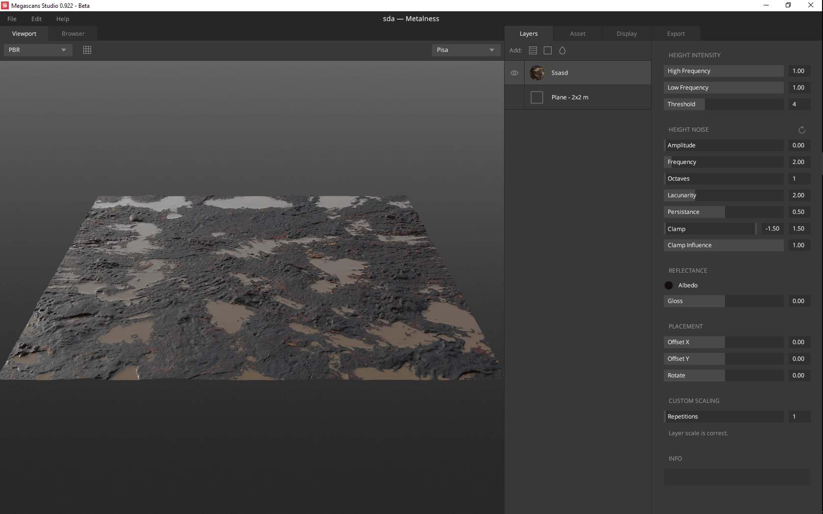
Task: Click the Octaves value field
Action: (799, 179)
